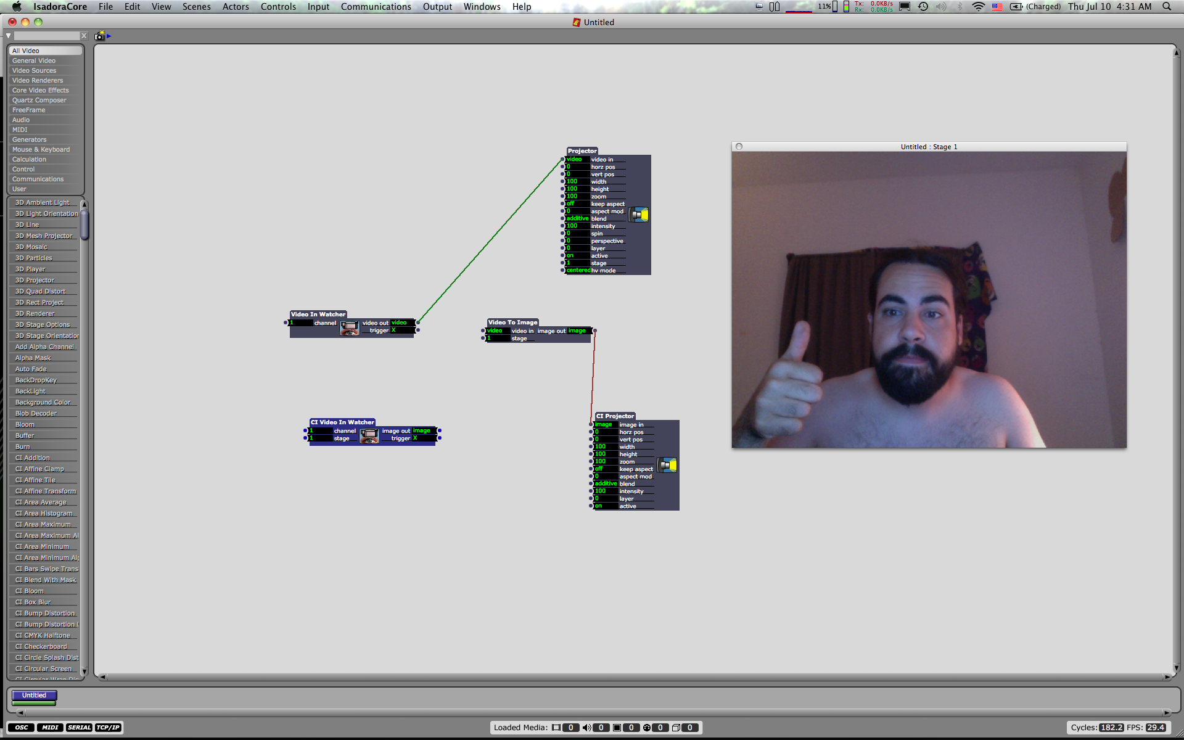Click the loaded 3D objects icon
The width and height of the screenshot is (1184, 740).
[676, 728]
